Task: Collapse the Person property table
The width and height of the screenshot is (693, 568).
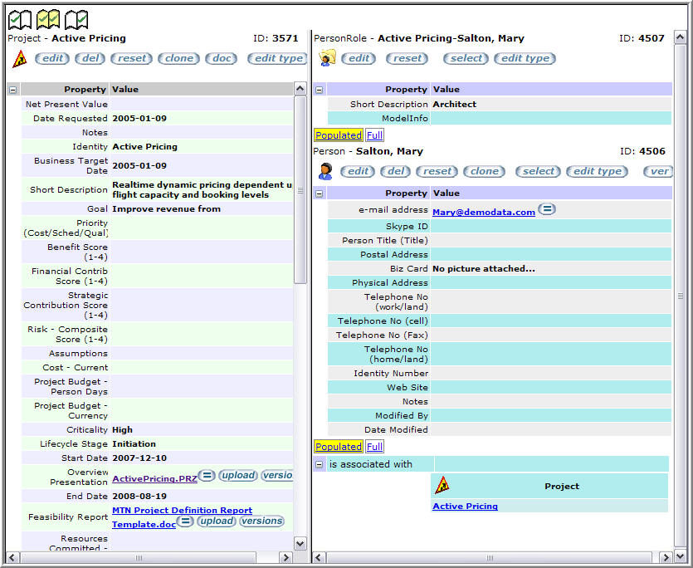Action: [320, 193]
